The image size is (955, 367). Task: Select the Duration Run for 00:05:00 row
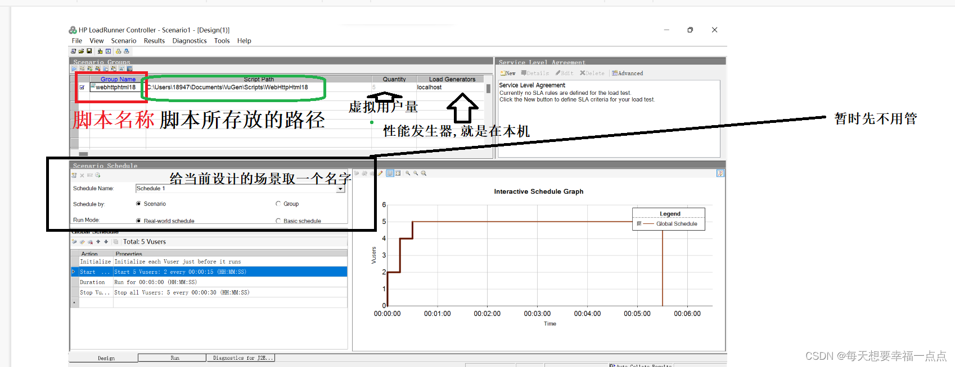click(209, 282)
